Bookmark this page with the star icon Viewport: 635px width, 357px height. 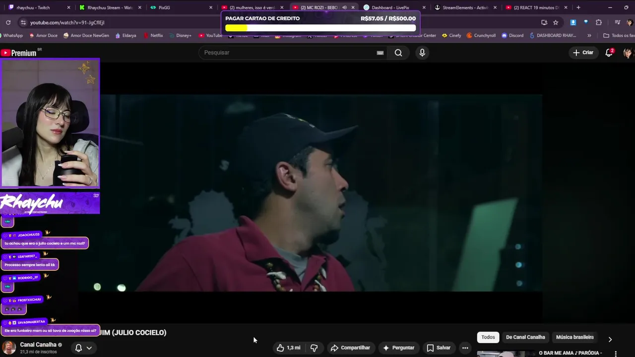[556, 22]
